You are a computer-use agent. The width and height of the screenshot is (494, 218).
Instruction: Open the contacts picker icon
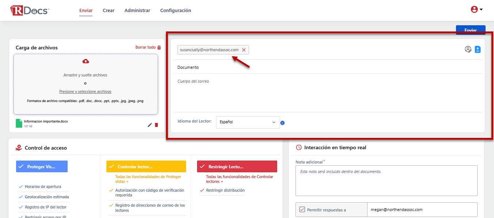pos(468,49)
